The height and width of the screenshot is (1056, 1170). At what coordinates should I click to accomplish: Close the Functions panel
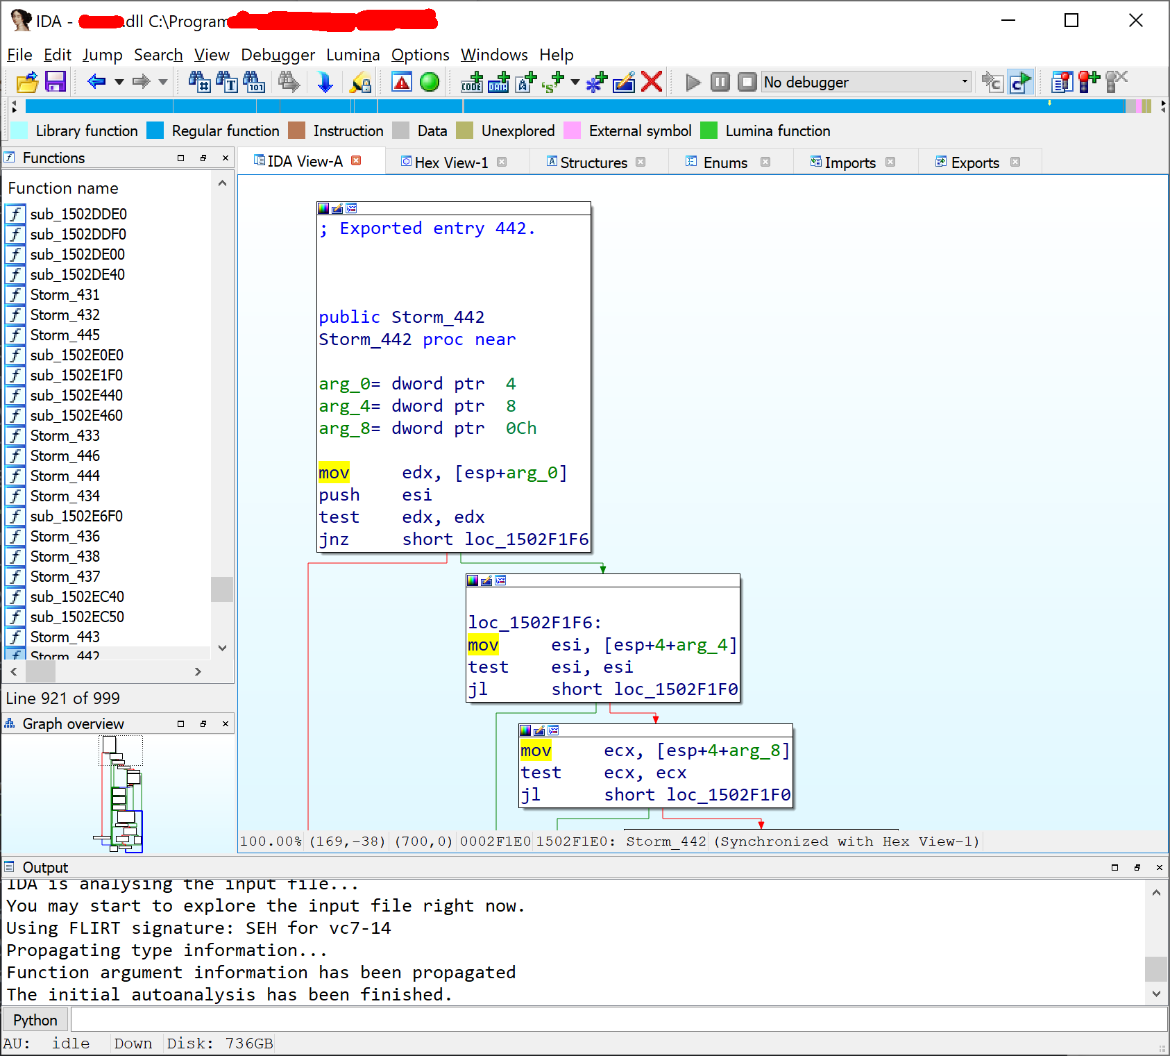(225, 158)
